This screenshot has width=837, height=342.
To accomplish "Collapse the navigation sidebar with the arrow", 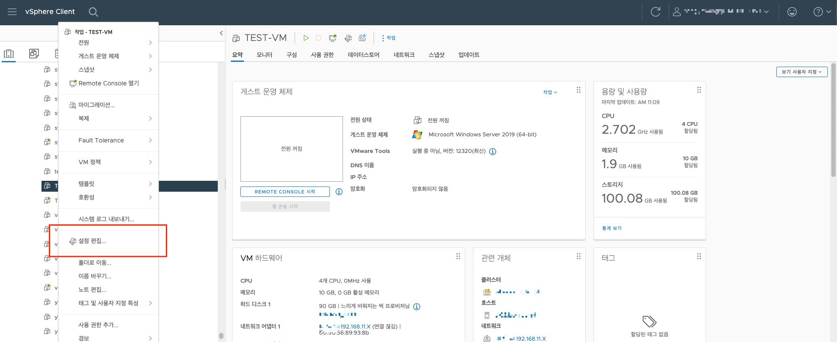I will click(221, 33).
